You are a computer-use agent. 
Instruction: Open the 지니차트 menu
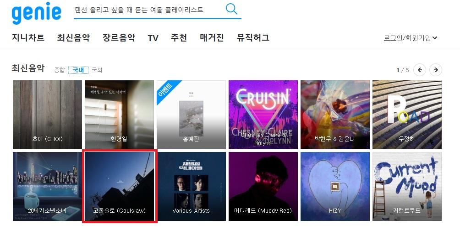click(x=28, y=37)
